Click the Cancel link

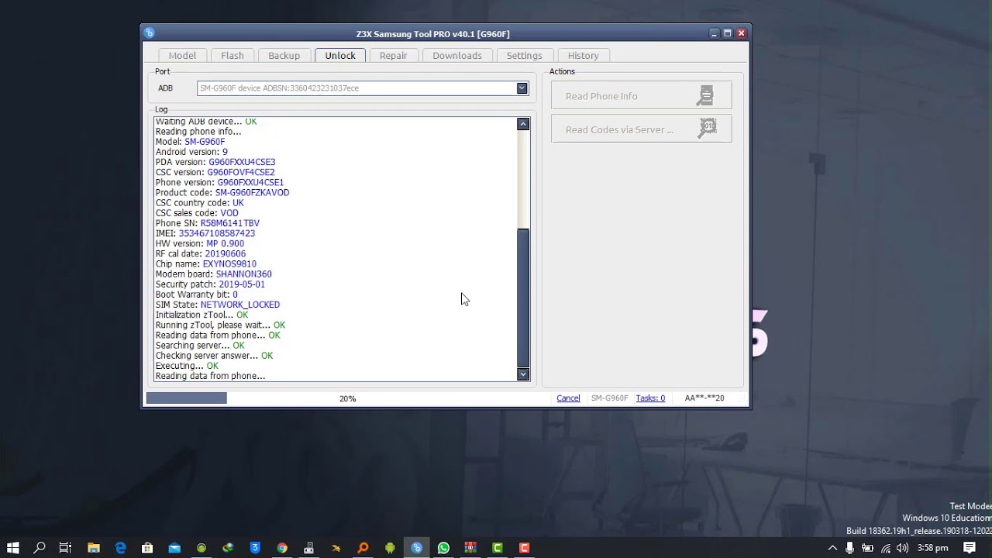pyautogui.click(x=568, y=398)
